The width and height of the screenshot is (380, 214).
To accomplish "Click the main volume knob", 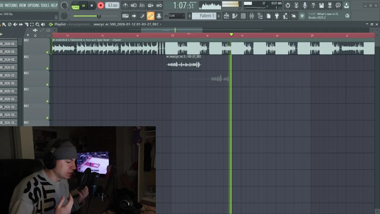I will [x=64, y=5].
